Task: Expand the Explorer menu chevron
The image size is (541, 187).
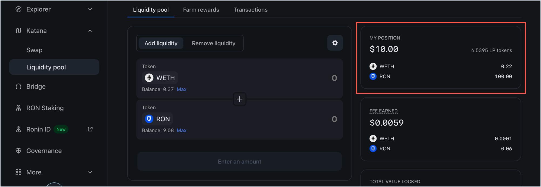Action: pyautogui.click(x=90, y=9)
